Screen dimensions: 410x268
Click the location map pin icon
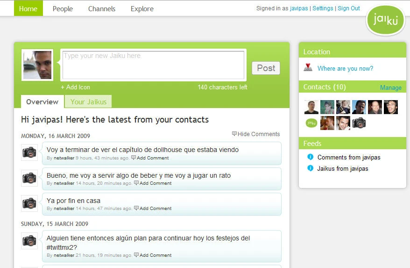point(308,67)
